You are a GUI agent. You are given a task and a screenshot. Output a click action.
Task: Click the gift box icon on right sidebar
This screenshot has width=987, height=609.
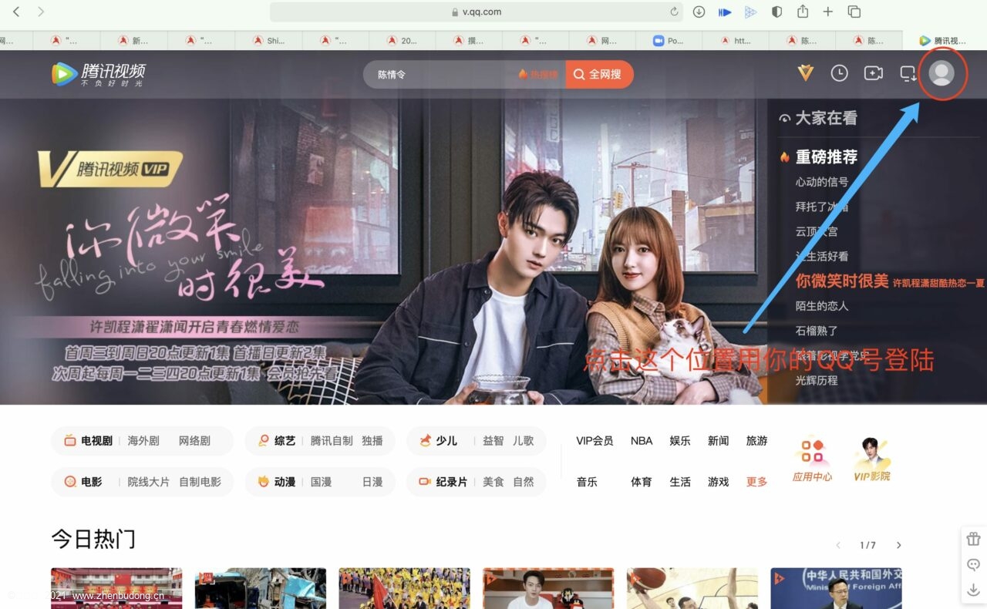tap(973, 539)
